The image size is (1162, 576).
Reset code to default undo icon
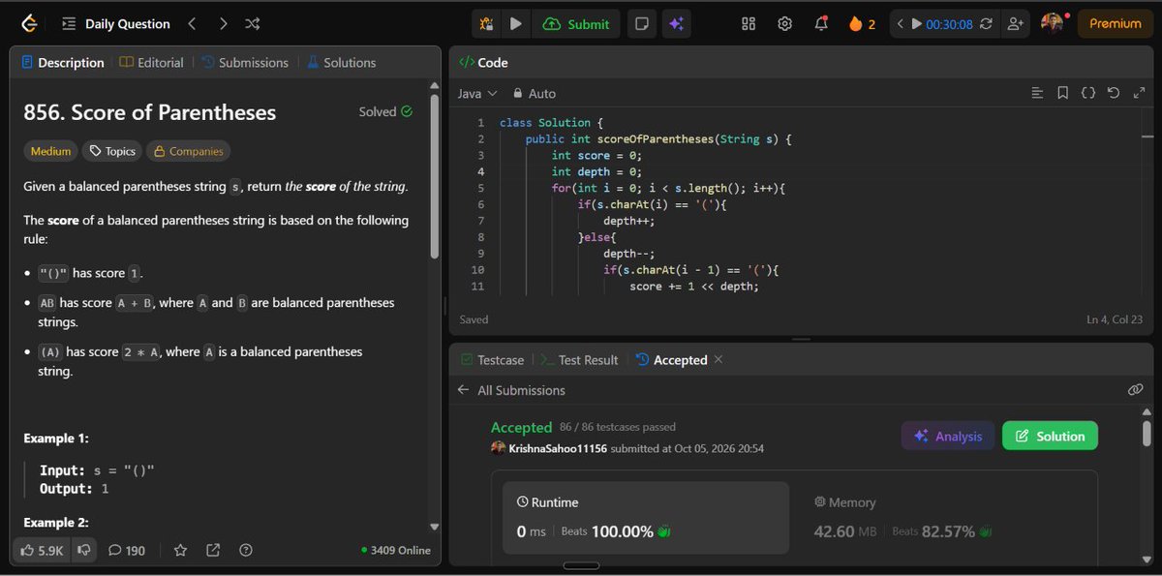(1113, 93)
